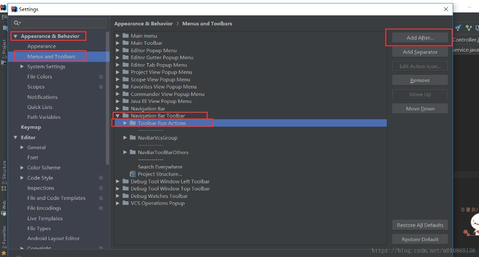
Task: Focus the settings search field
Action: click(x=59, y=23)
